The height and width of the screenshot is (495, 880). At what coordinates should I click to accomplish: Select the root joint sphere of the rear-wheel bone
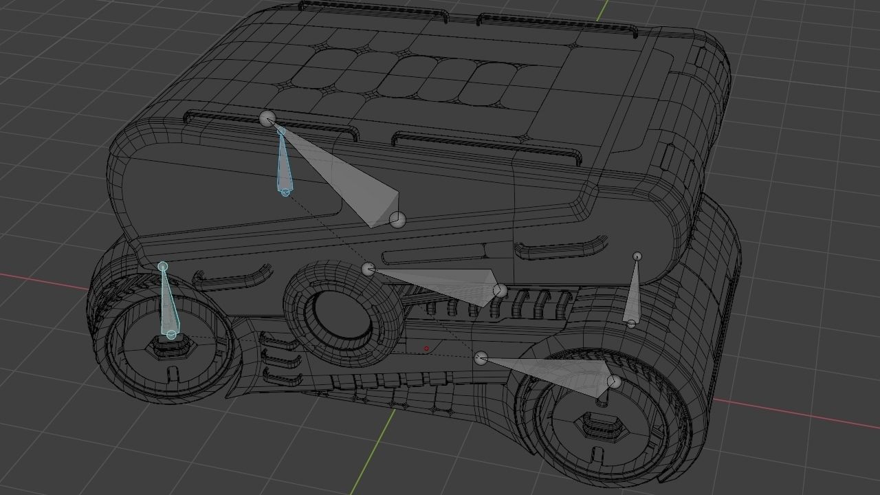click(481, 358)
